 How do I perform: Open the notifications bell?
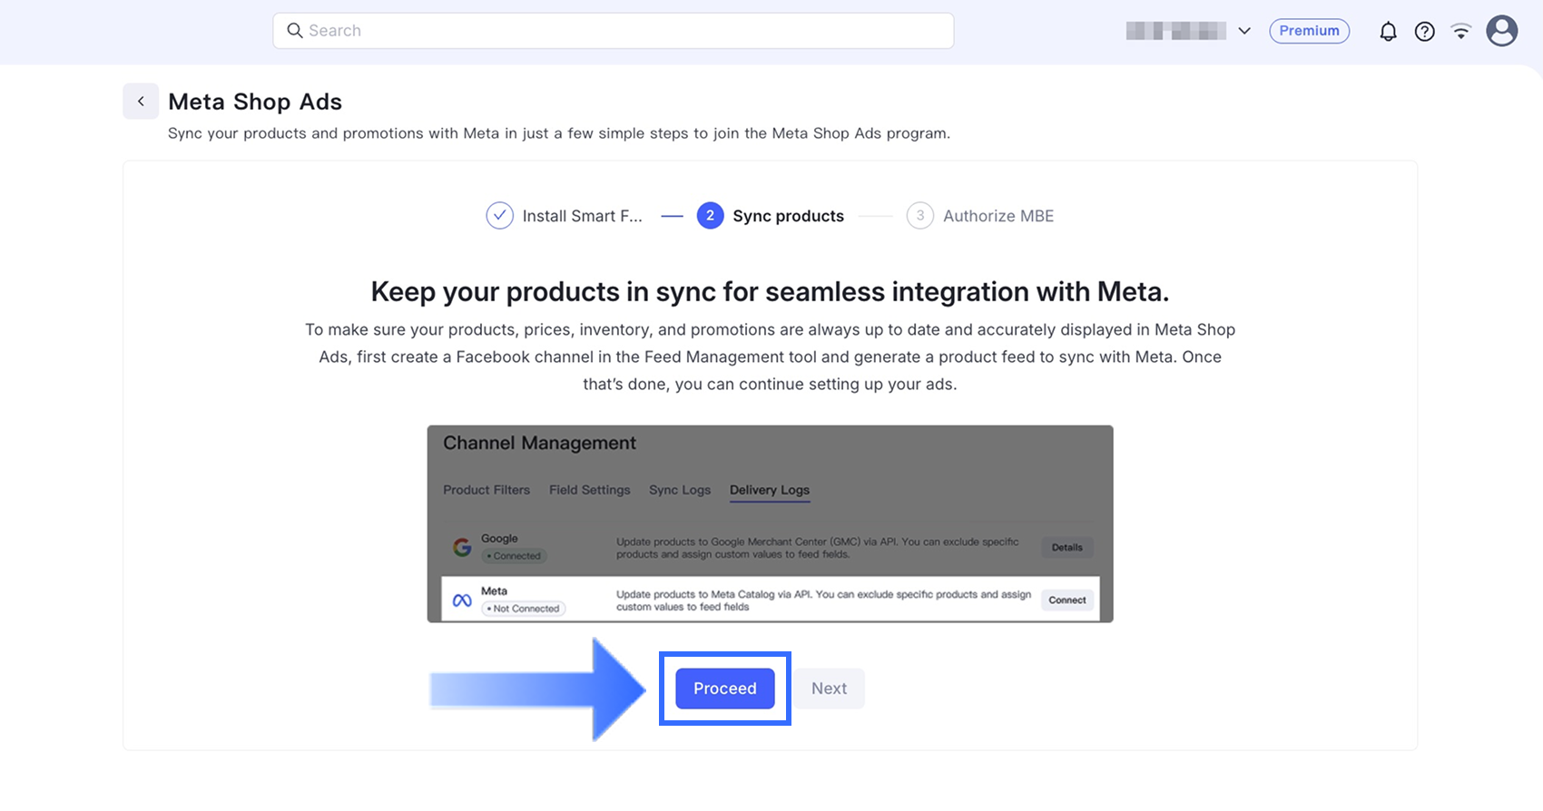[x=1388, y=32]
